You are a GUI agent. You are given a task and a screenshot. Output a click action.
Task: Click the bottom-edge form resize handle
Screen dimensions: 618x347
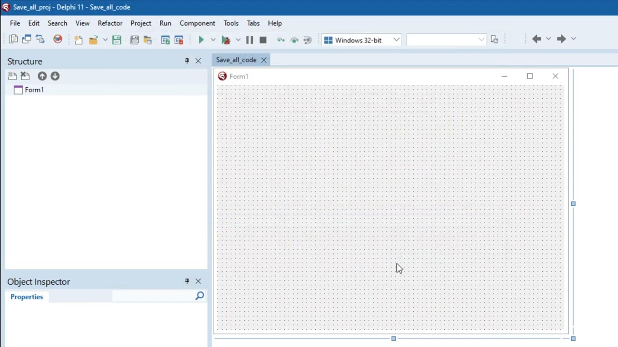(x=393, y=338)
